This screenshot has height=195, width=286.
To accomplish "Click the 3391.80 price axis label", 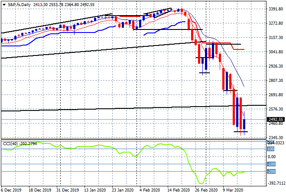I will point(276,9).
